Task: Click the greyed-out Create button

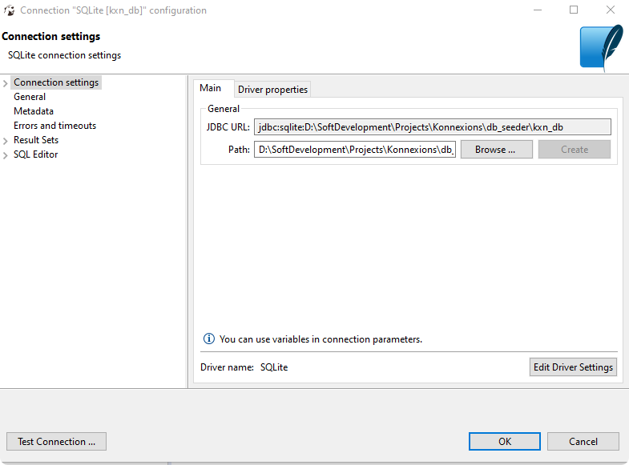Action: (x=575, y=150)
